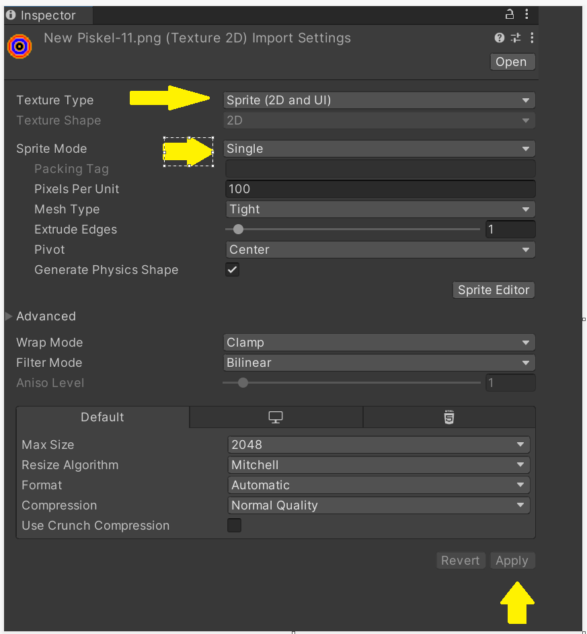Click the Packing Tag input field
The height and width of the screenshot is (634, 587).
point(380,168)
